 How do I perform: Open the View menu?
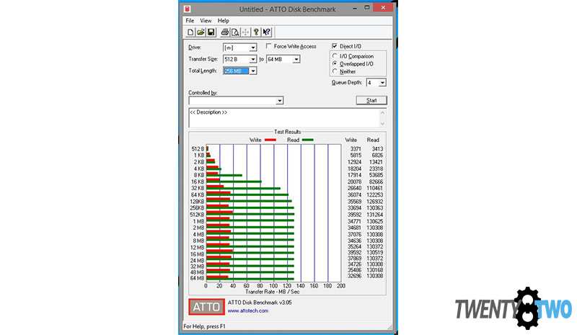point(206,21)
